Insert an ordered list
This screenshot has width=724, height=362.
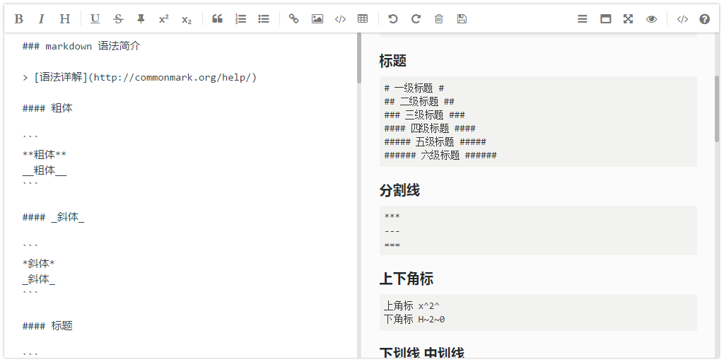pos(240,19)
